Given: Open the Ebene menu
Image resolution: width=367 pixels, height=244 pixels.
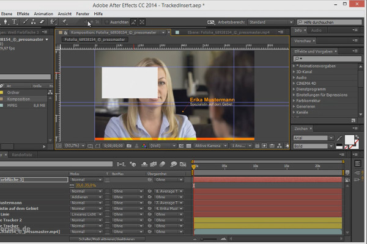Looking at the screenshot, I should 7,14.
